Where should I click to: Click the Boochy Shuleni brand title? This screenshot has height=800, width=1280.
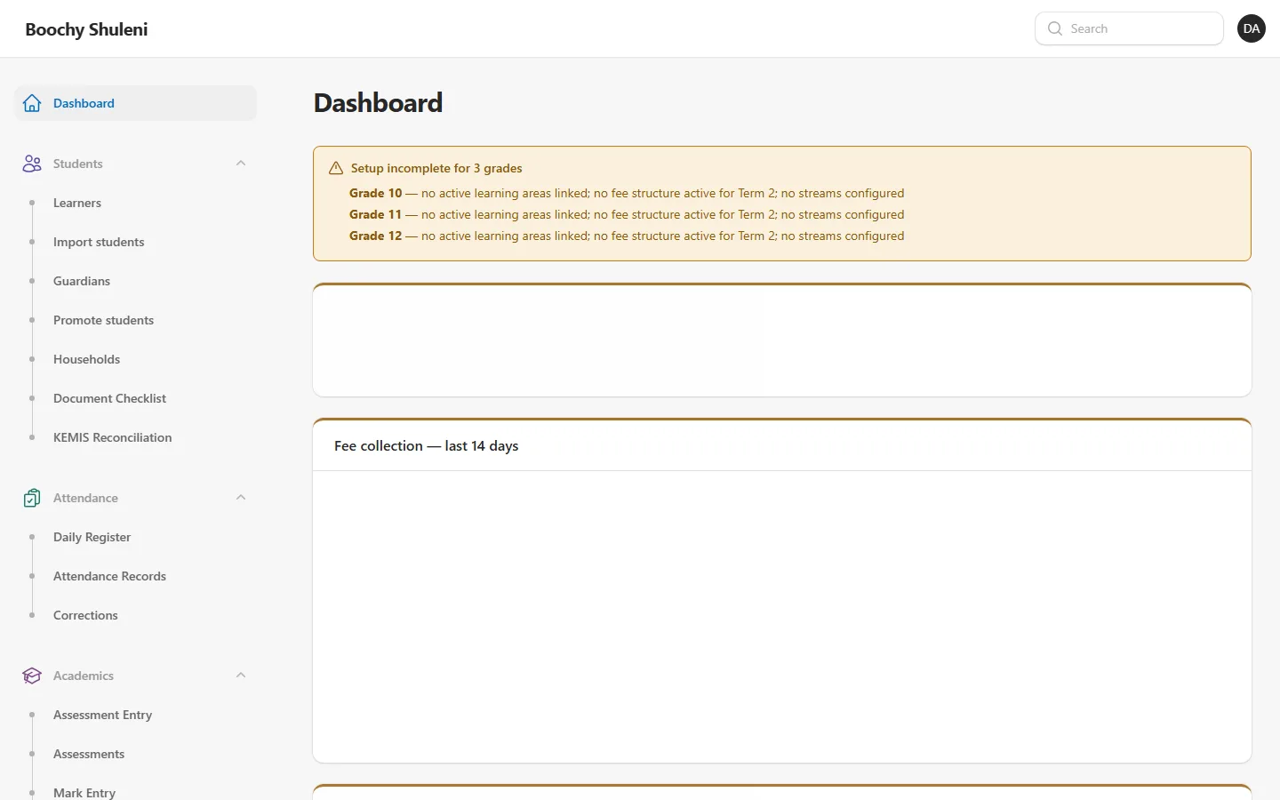86,29
